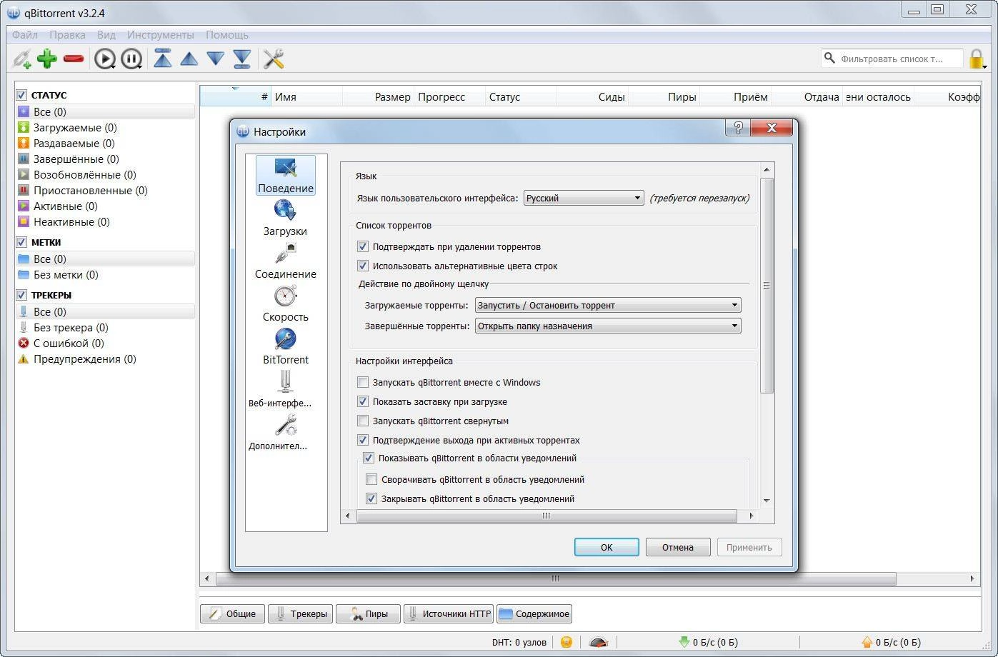Open the Вид menu
Image resolution: width=998 pixels, height=657 pixels.
coord(106,35)
